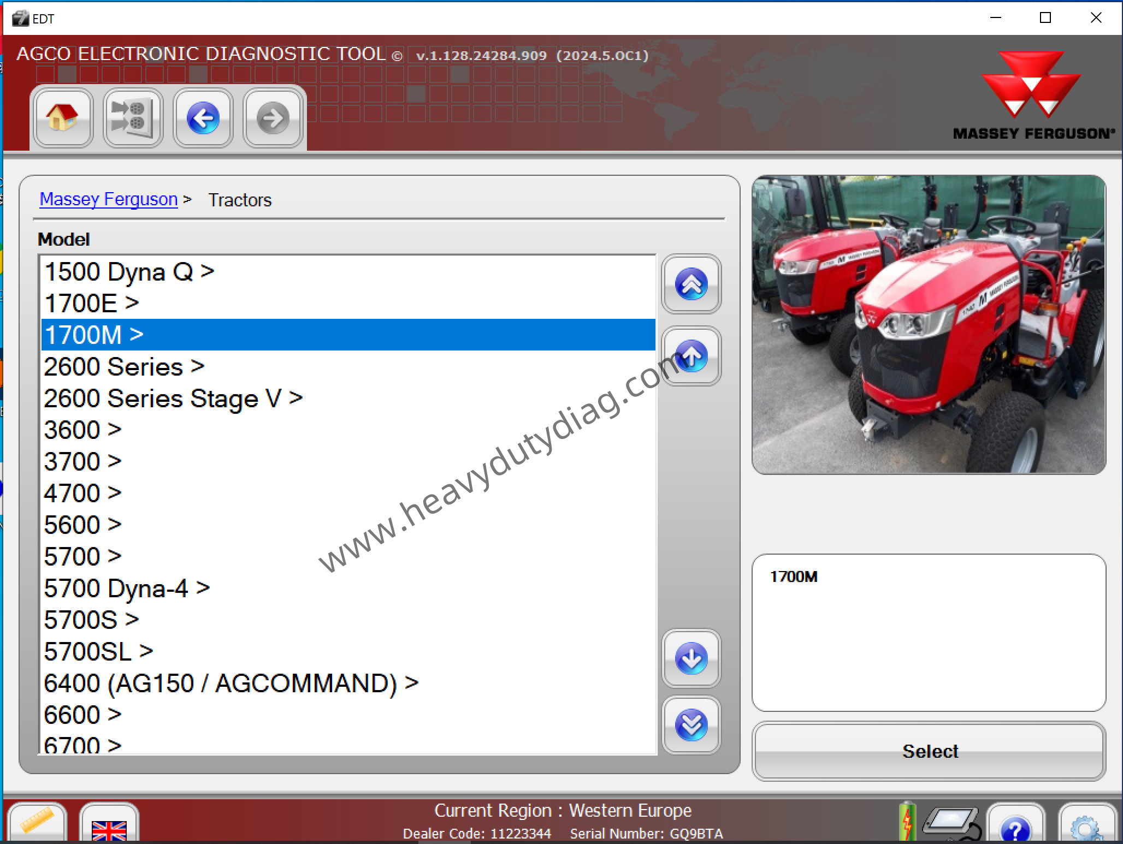1123x844 pixels.
Task: Click the 1700M description text box
Action: (929, 633)
